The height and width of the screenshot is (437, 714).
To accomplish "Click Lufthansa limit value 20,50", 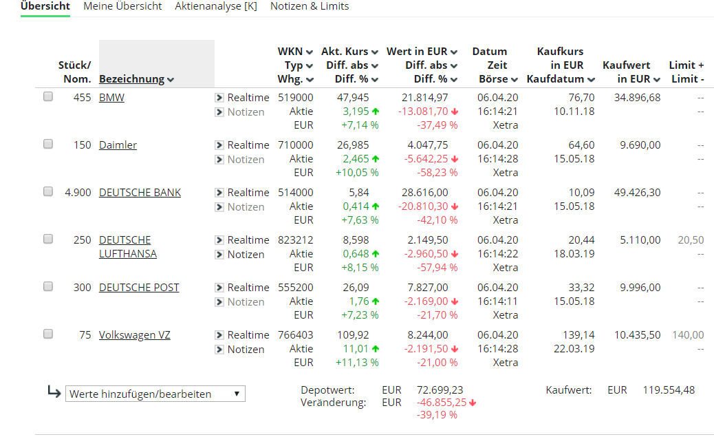I will point(691,239).
